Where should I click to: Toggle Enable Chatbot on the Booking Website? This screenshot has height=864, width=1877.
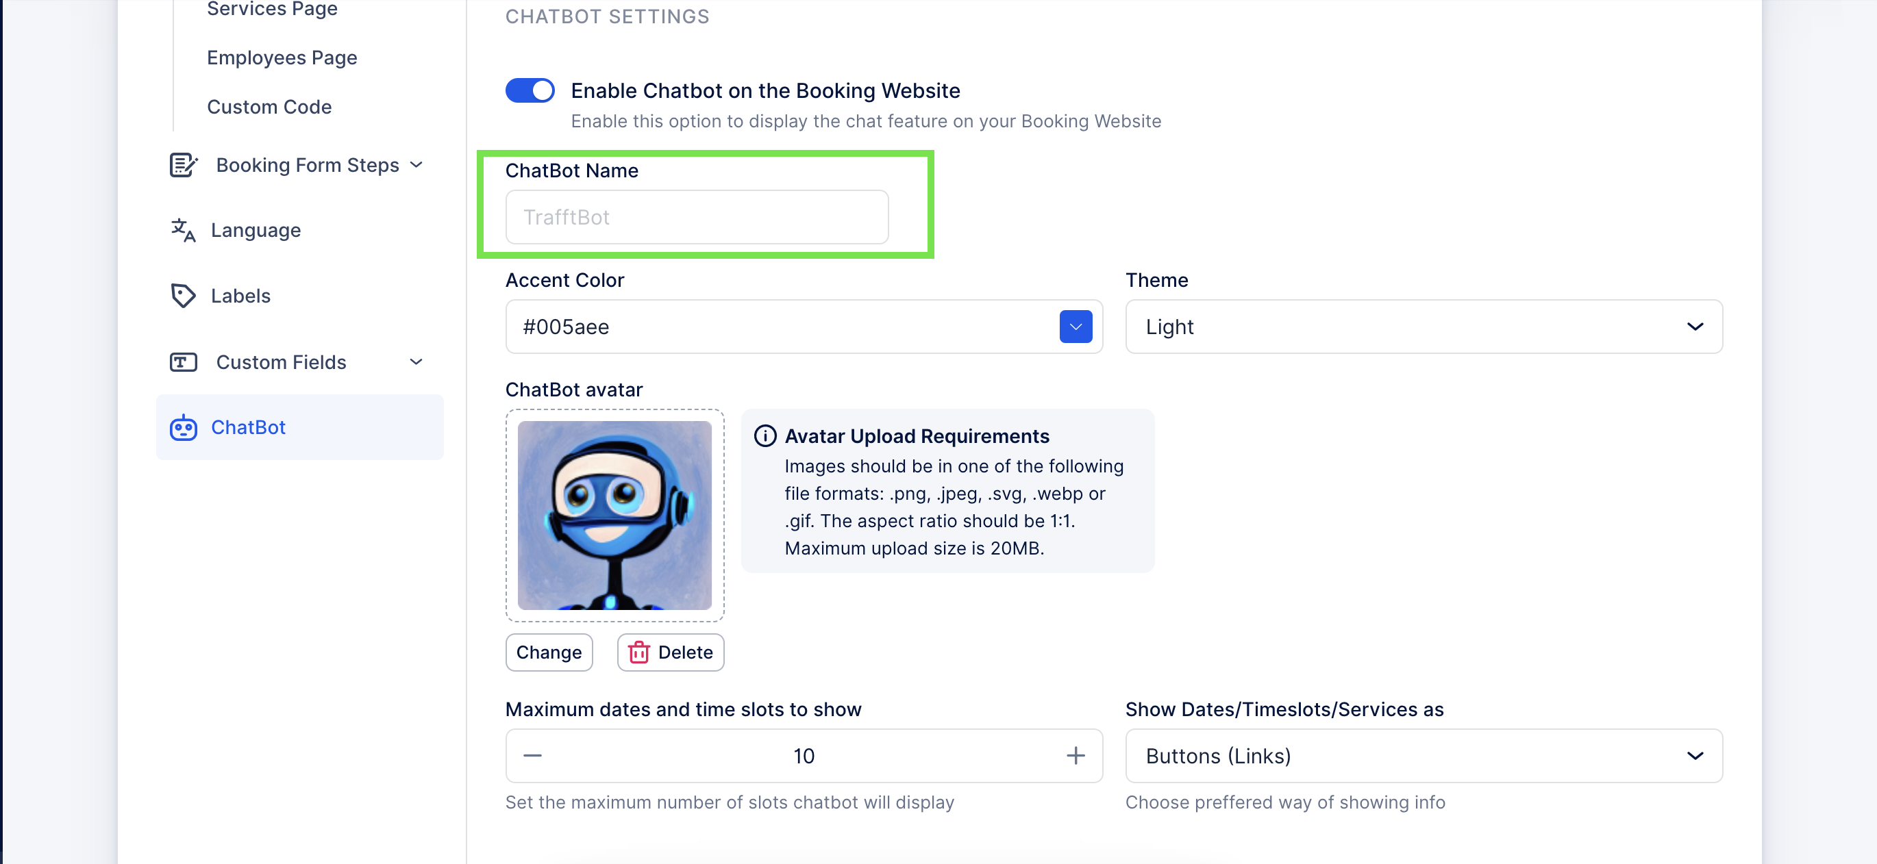point(529,91)
